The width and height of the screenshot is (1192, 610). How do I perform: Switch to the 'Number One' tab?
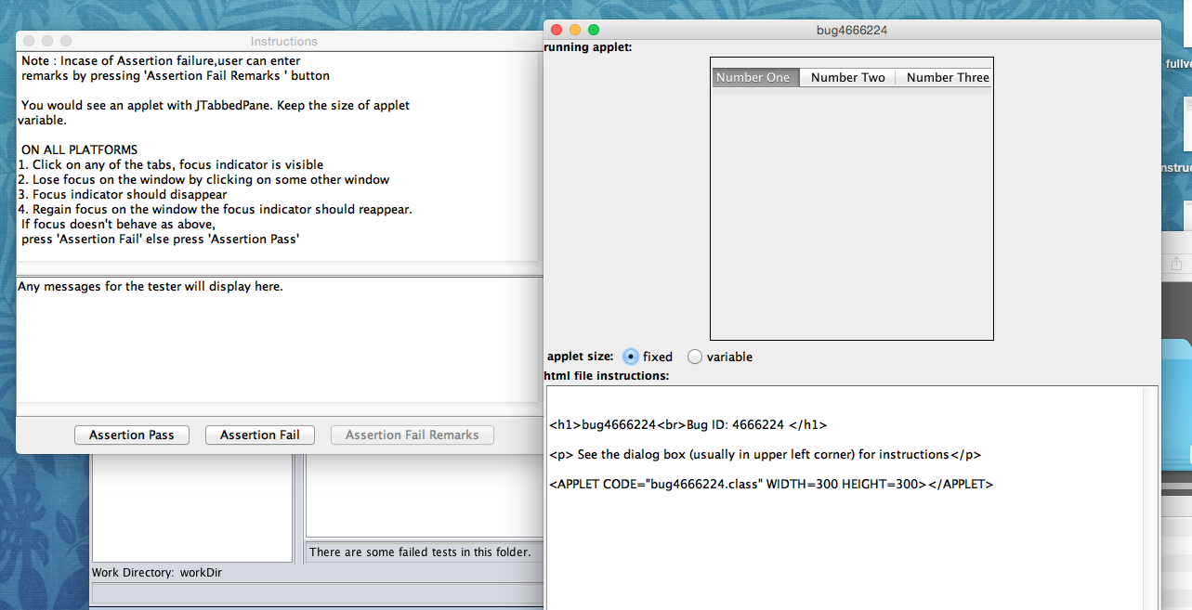click(753, 78)
